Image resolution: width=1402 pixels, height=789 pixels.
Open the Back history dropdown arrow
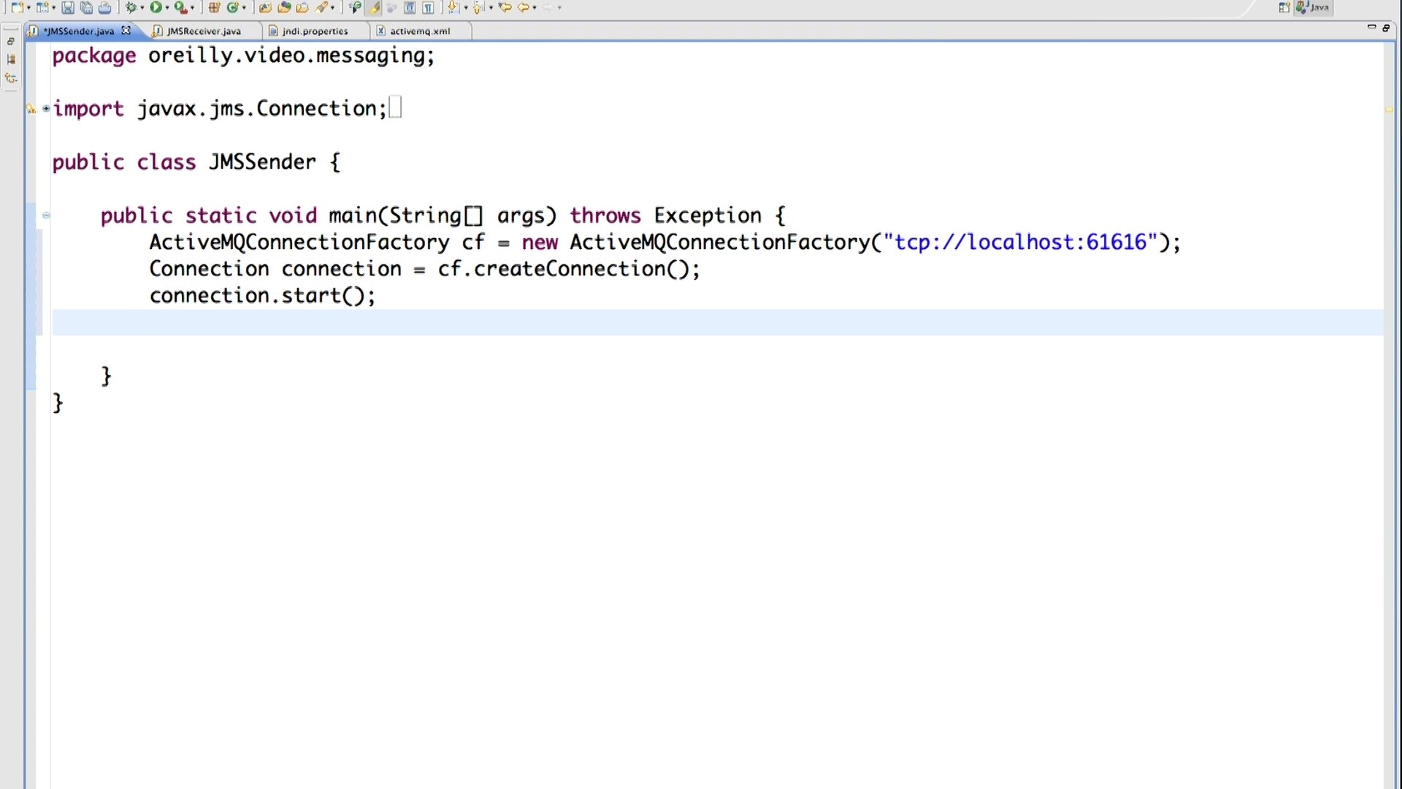[535, 7]
